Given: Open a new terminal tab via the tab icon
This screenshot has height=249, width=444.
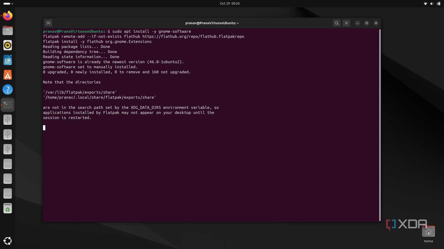Looking at the screenshot, I should pos(48,23).
